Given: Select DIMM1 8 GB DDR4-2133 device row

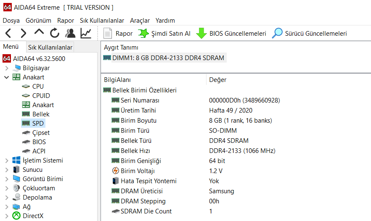Looking at the screenshot, I should [165, 58].
